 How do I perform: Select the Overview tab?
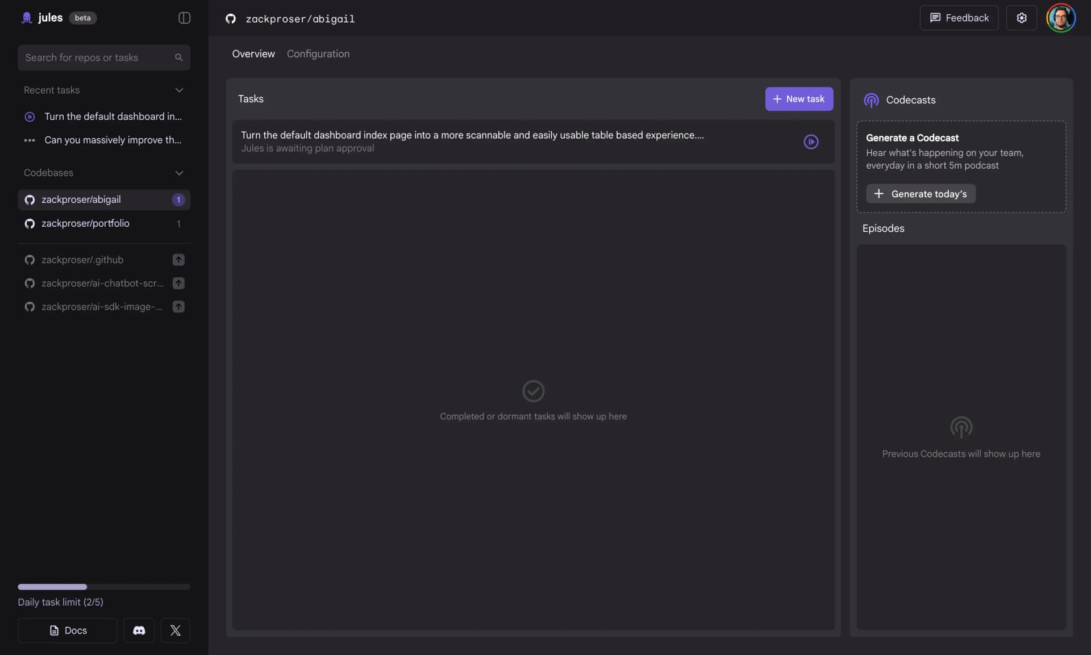tap(253, 54)
